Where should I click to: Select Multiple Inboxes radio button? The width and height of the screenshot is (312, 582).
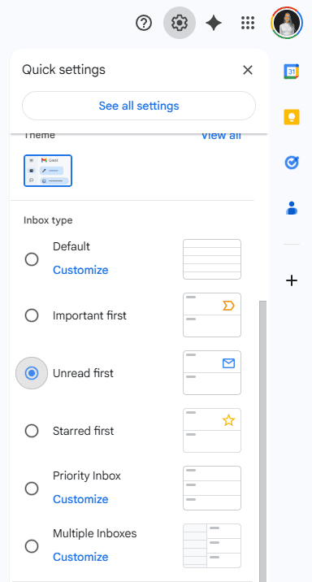coord(32,546)
